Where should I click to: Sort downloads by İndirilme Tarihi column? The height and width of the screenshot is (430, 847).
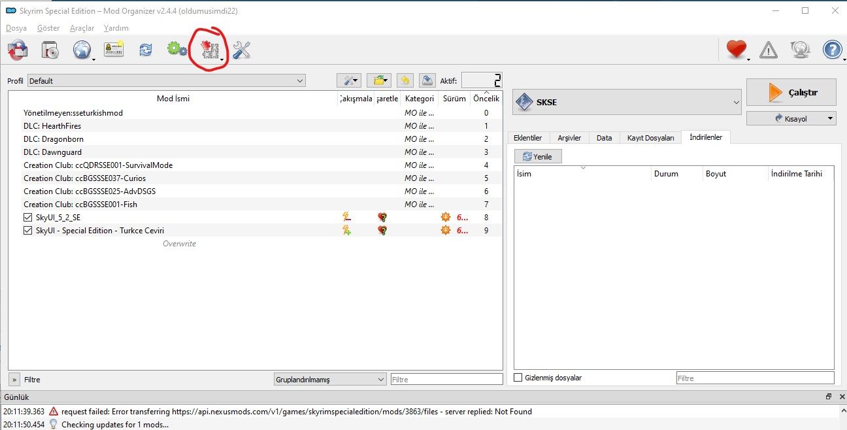[x=801, y=174]
